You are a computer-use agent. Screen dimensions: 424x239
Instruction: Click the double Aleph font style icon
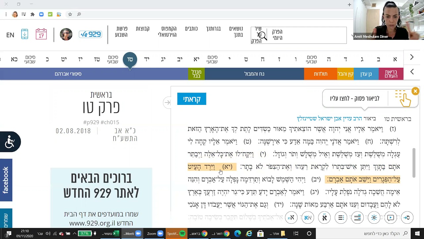click(308, 218)
